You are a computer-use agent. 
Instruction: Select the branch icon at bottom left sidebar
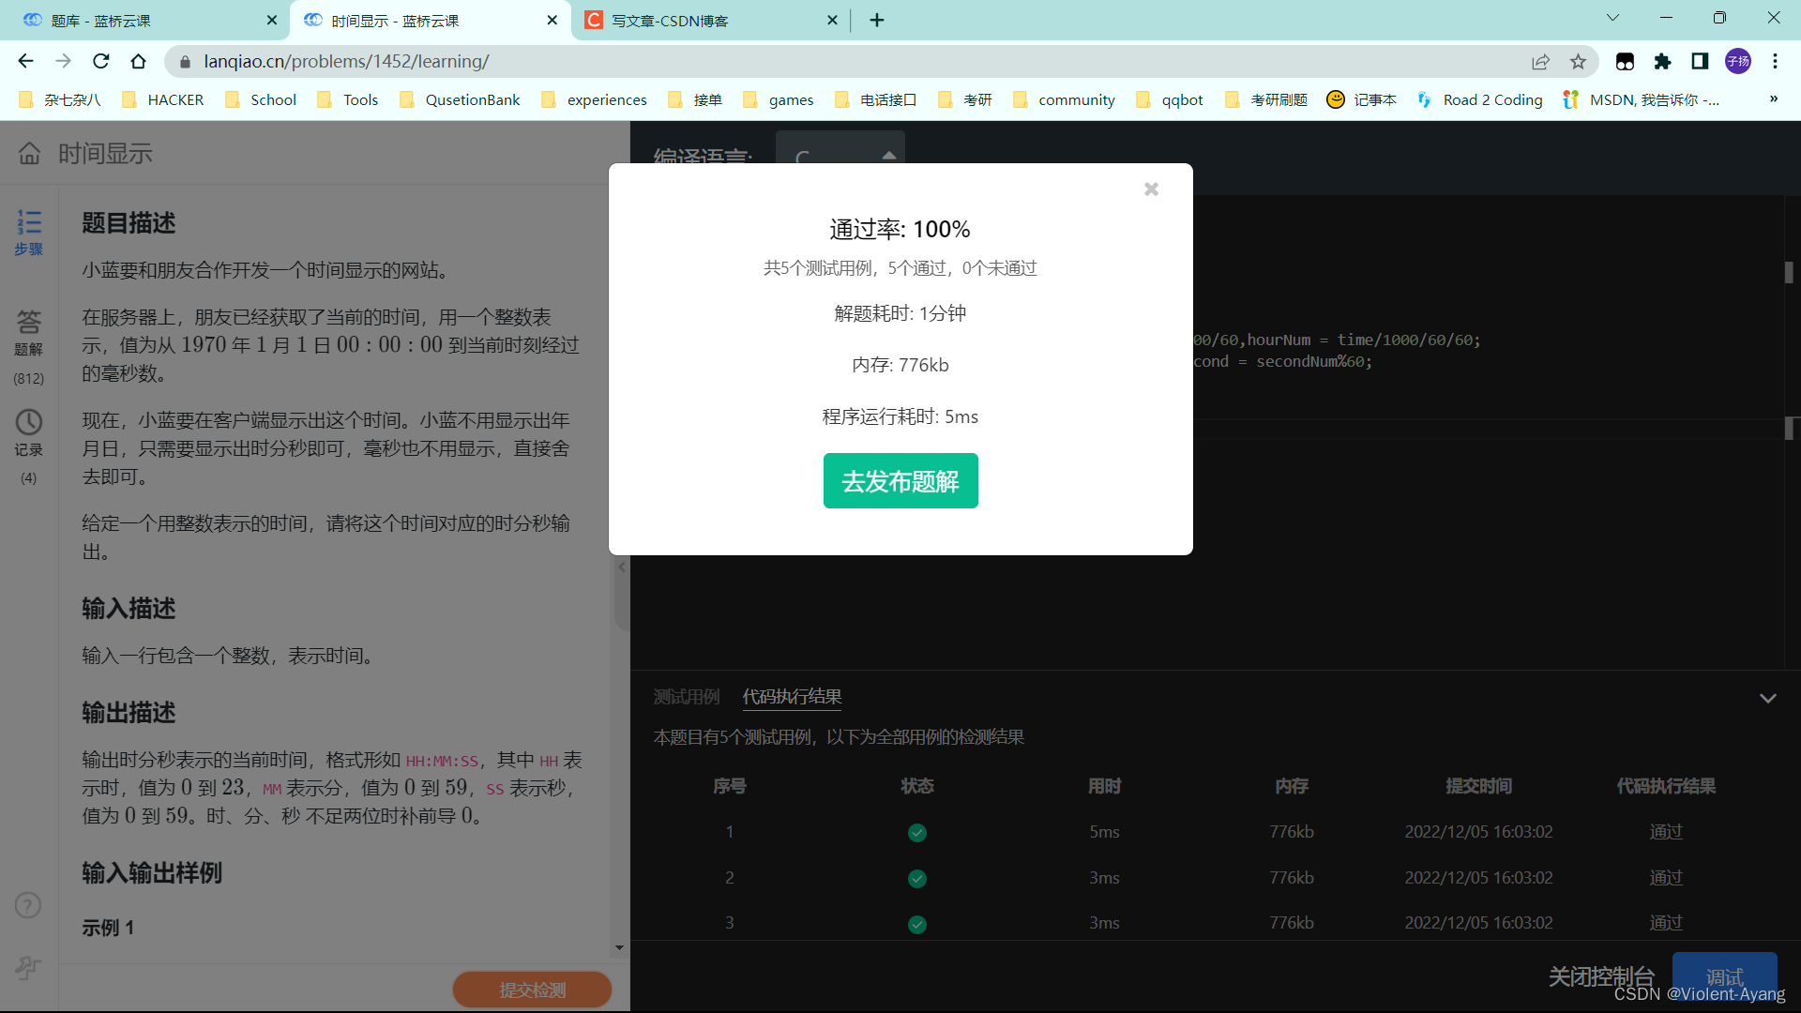28,968
